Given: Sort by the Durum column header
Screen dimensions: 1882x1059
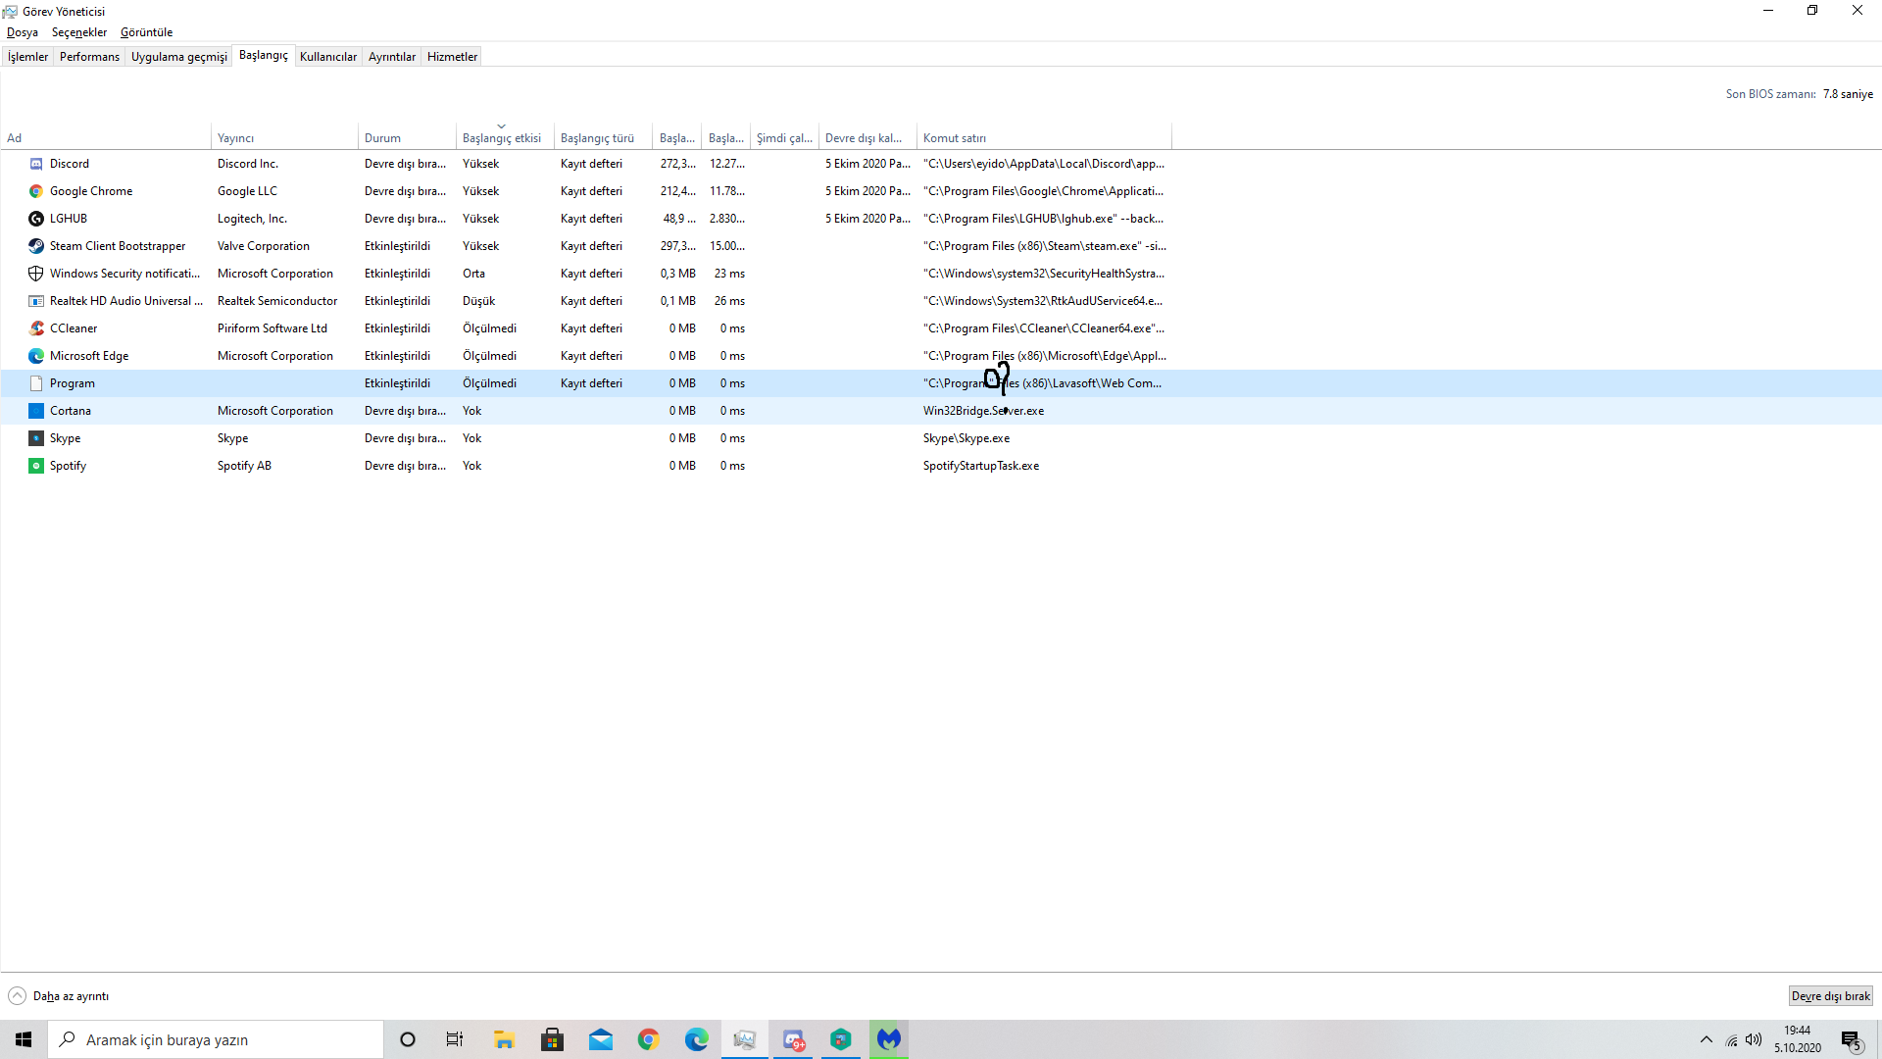Looking at the screenshot, I should tap(382, 138).
